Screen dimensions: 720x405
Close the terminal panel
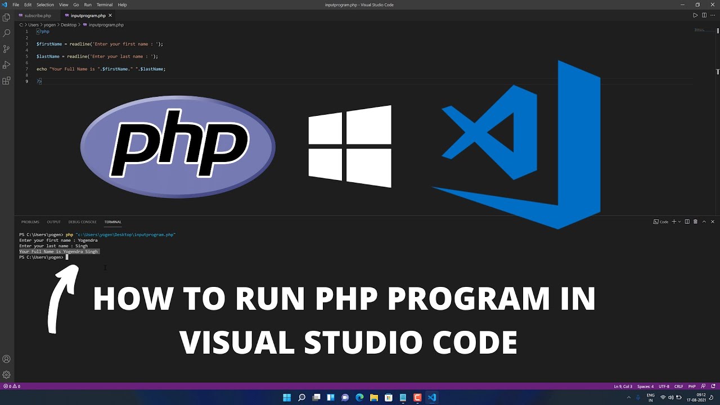click(713, 222)
